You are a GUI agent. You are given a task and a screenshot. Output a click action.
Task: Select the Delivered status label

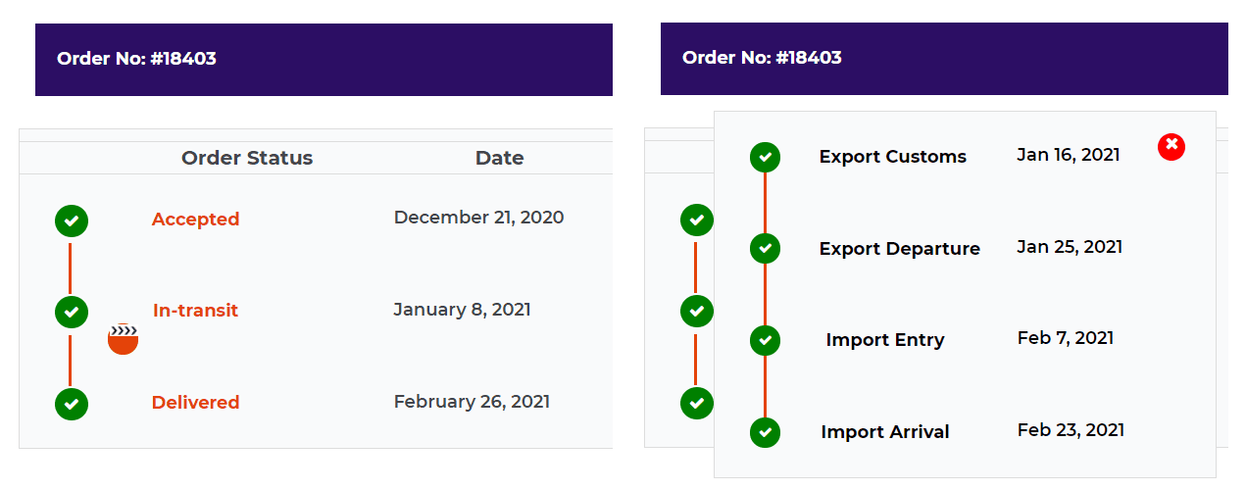[195, 403]
